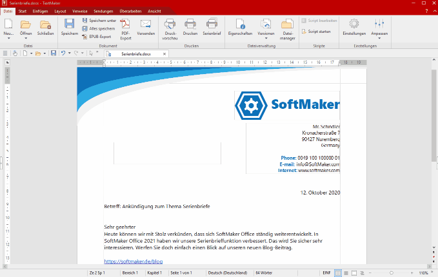This screenshot has height=277, width=438.
Task: Click the Anpassen sliders icon
Action: [x=379, y=24]
